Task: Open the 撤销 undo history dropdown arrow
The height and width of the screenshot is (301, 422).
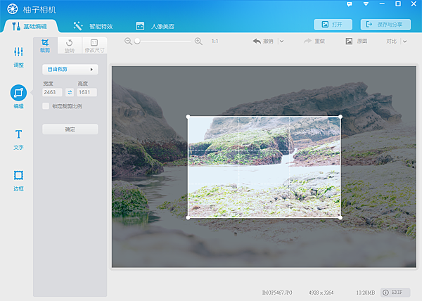Action: [x=281, y=41]
